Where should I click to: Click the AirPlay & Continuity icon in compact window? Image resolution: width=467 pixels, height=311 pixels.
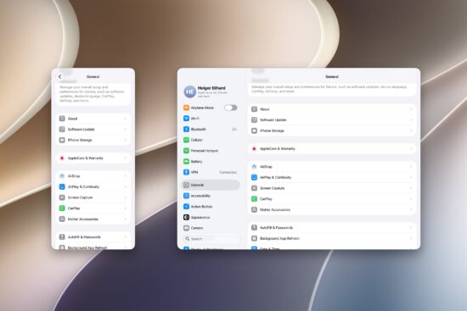point(62,186)
